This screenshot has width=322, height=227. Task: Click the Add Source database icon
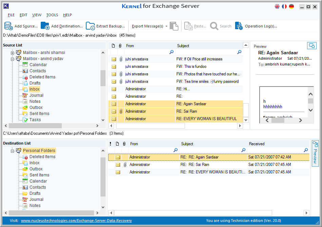click(x=8, y=26)
